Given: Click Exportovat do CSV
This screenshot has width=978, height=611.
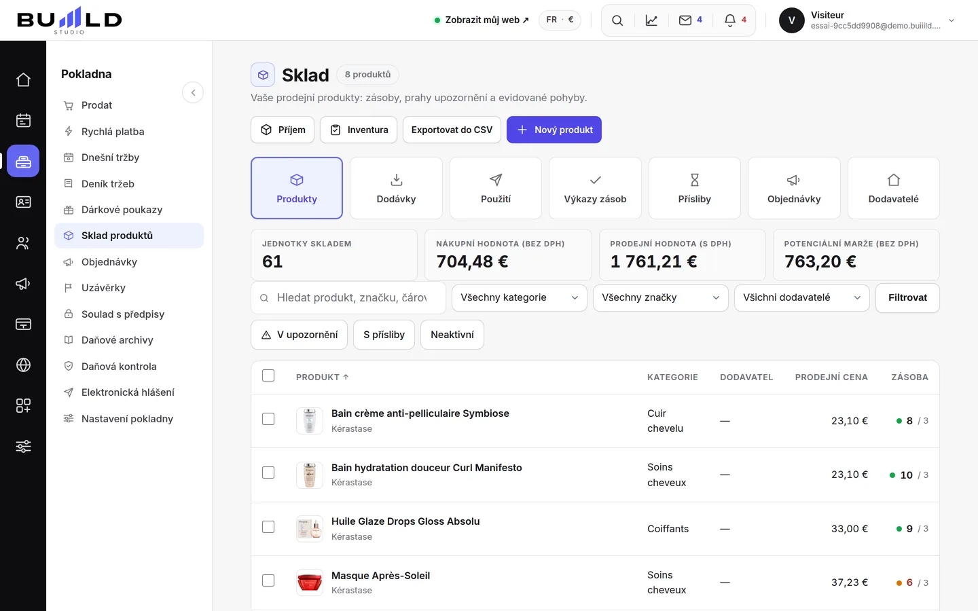Looking at the screenshot, I should [x=452, y=130].
